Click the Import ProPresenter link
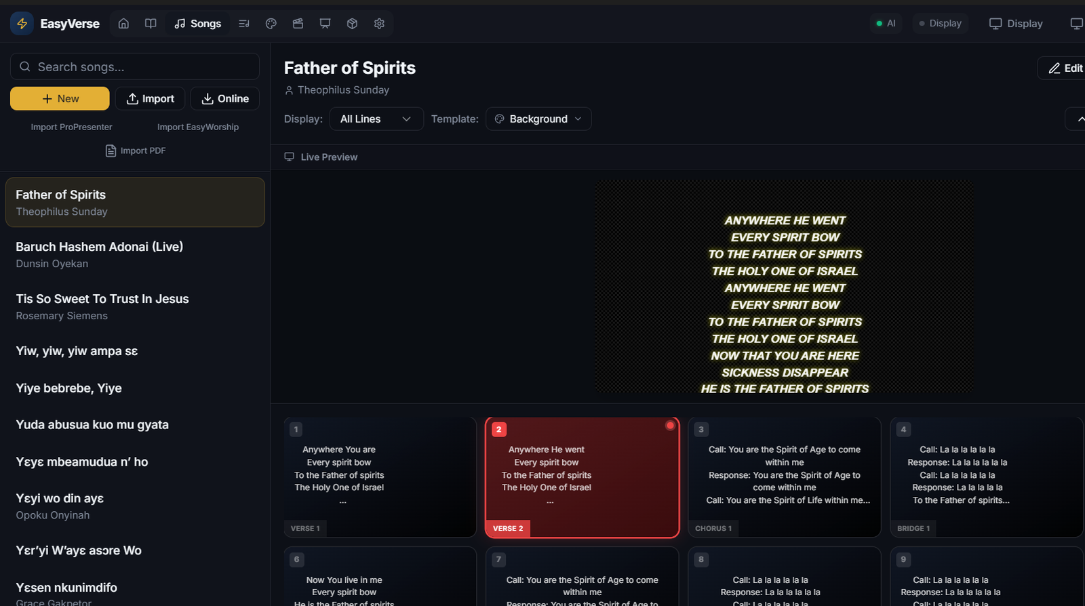The height and width of the screenshot is (606, 1085). tap(71, 127)
